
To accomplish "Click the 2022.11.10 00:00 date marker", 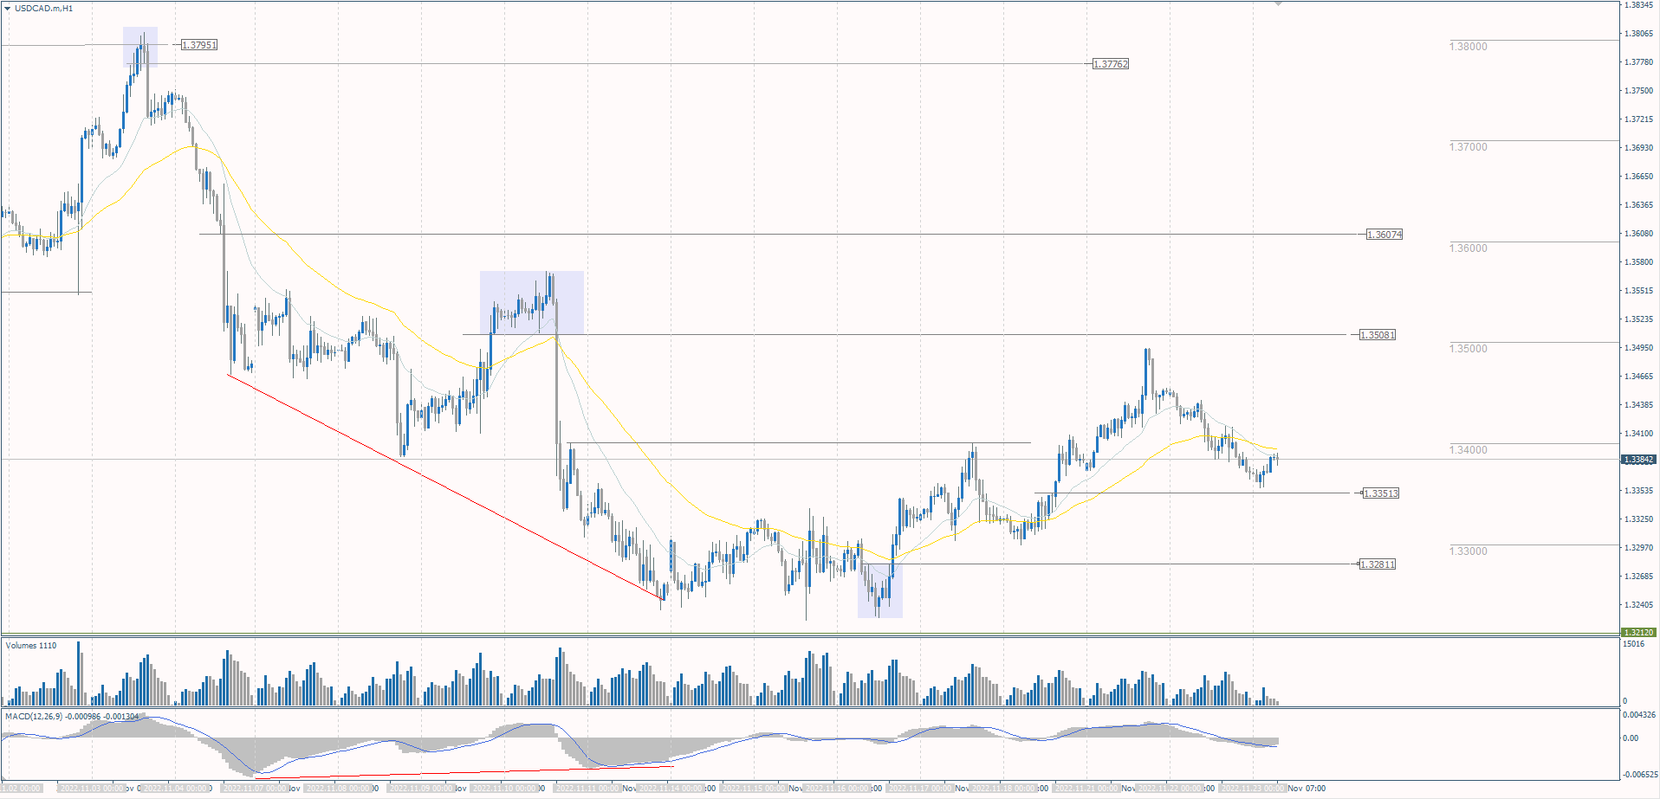I will [505, 789].
